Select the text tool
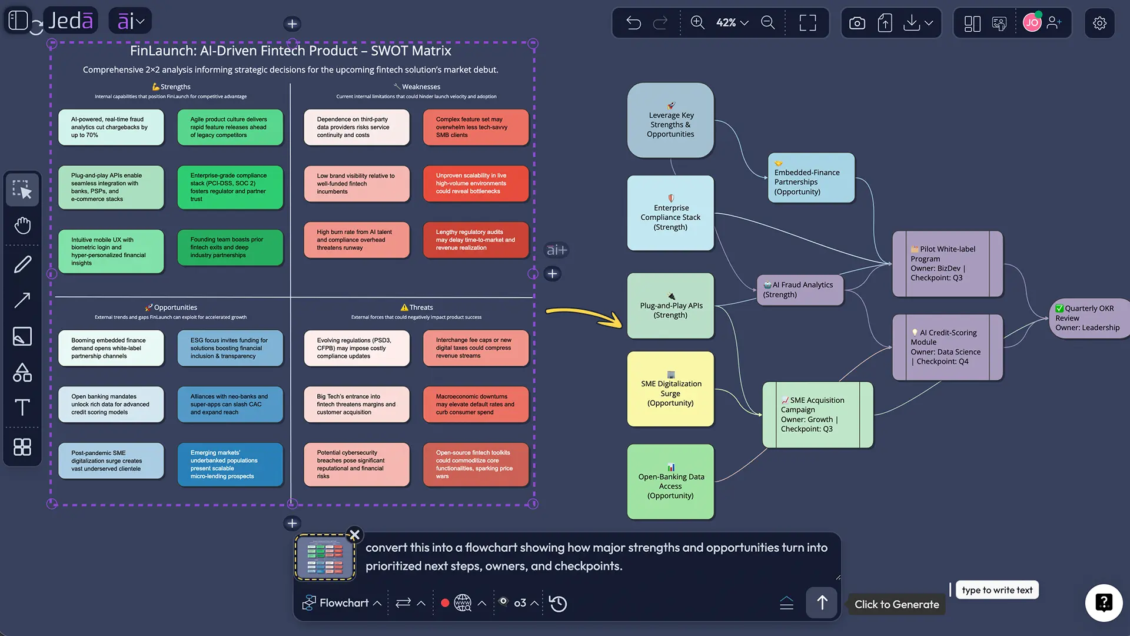The height and width of the screenshot is (636, 1130). point(22,408)
